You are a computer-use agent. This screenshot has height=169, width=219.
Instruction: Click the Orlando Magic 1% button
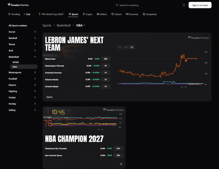pyautogui.click(x=106, y=87)
